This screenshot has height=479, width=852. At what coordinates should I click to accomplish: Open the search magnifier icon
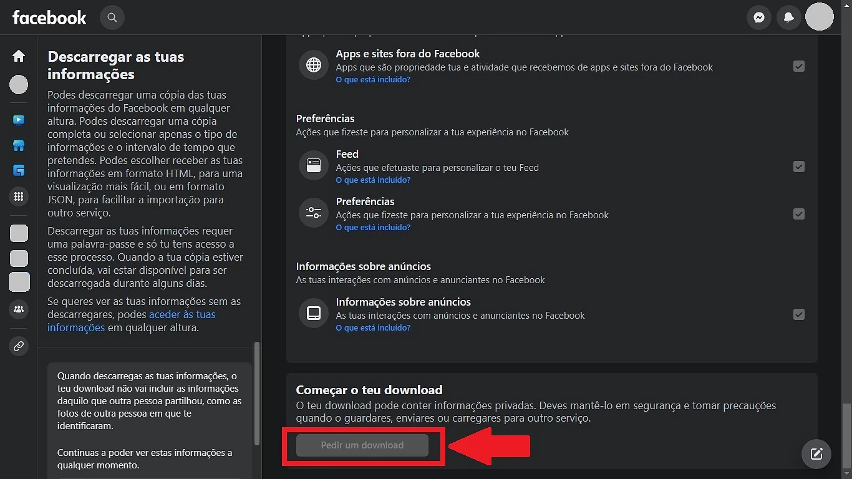point(112,17)
